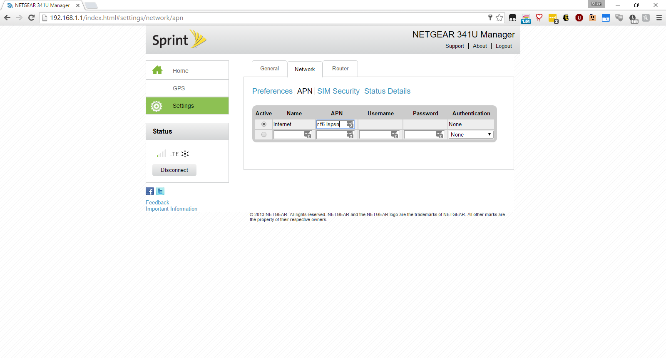
Task: Click the LTE signal status indicator
Action: pos(173,154)
